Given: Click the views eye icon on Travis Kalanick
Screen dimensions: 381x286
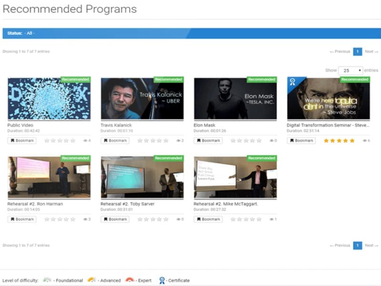Looking at the screenshot, I should point(178,141).
